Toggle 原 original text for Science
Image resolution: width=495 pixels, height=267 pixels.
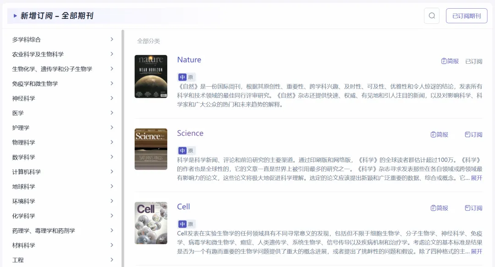pos(191,151)
